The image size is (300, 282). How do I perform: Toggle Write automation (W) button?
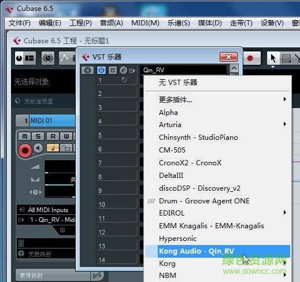click(66, 136)
